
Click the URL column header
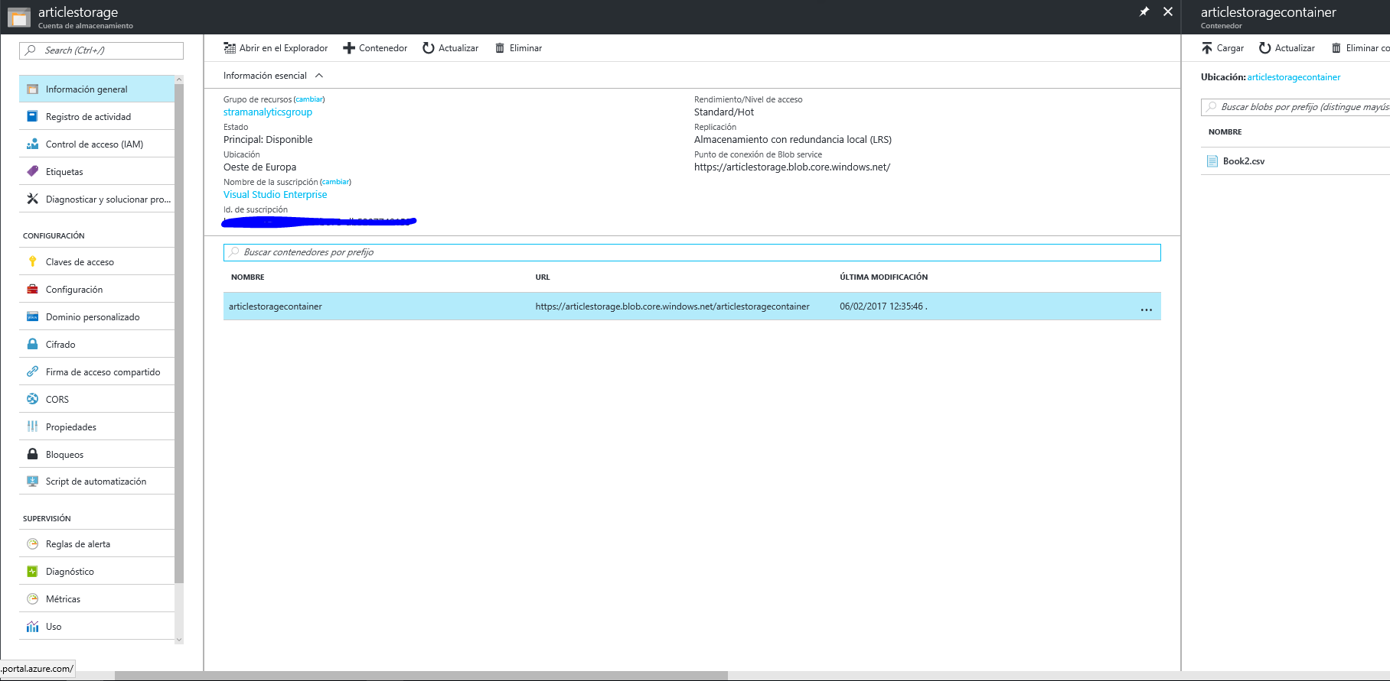tap(543, 277)
